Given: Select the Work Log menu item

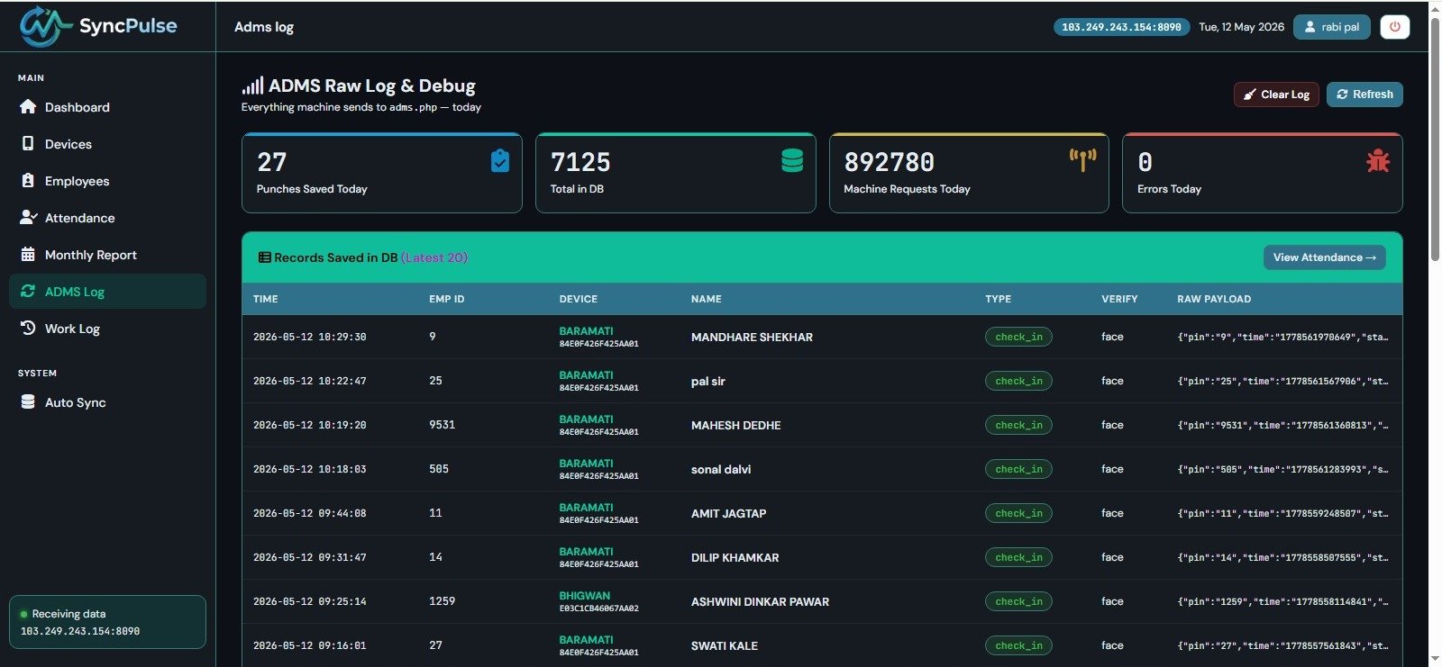Looking at the screenshot, I should 108,328.
